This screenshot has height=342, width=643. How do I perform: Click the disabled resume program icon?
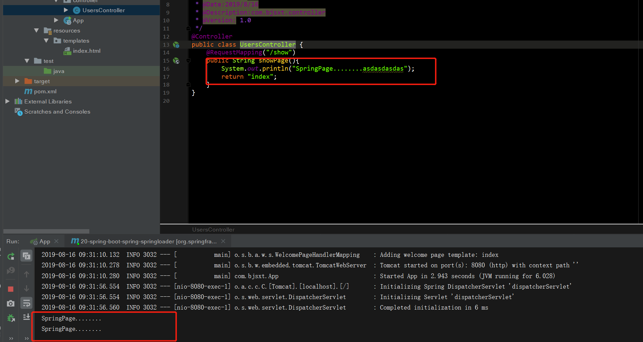(x=11, y=270)
